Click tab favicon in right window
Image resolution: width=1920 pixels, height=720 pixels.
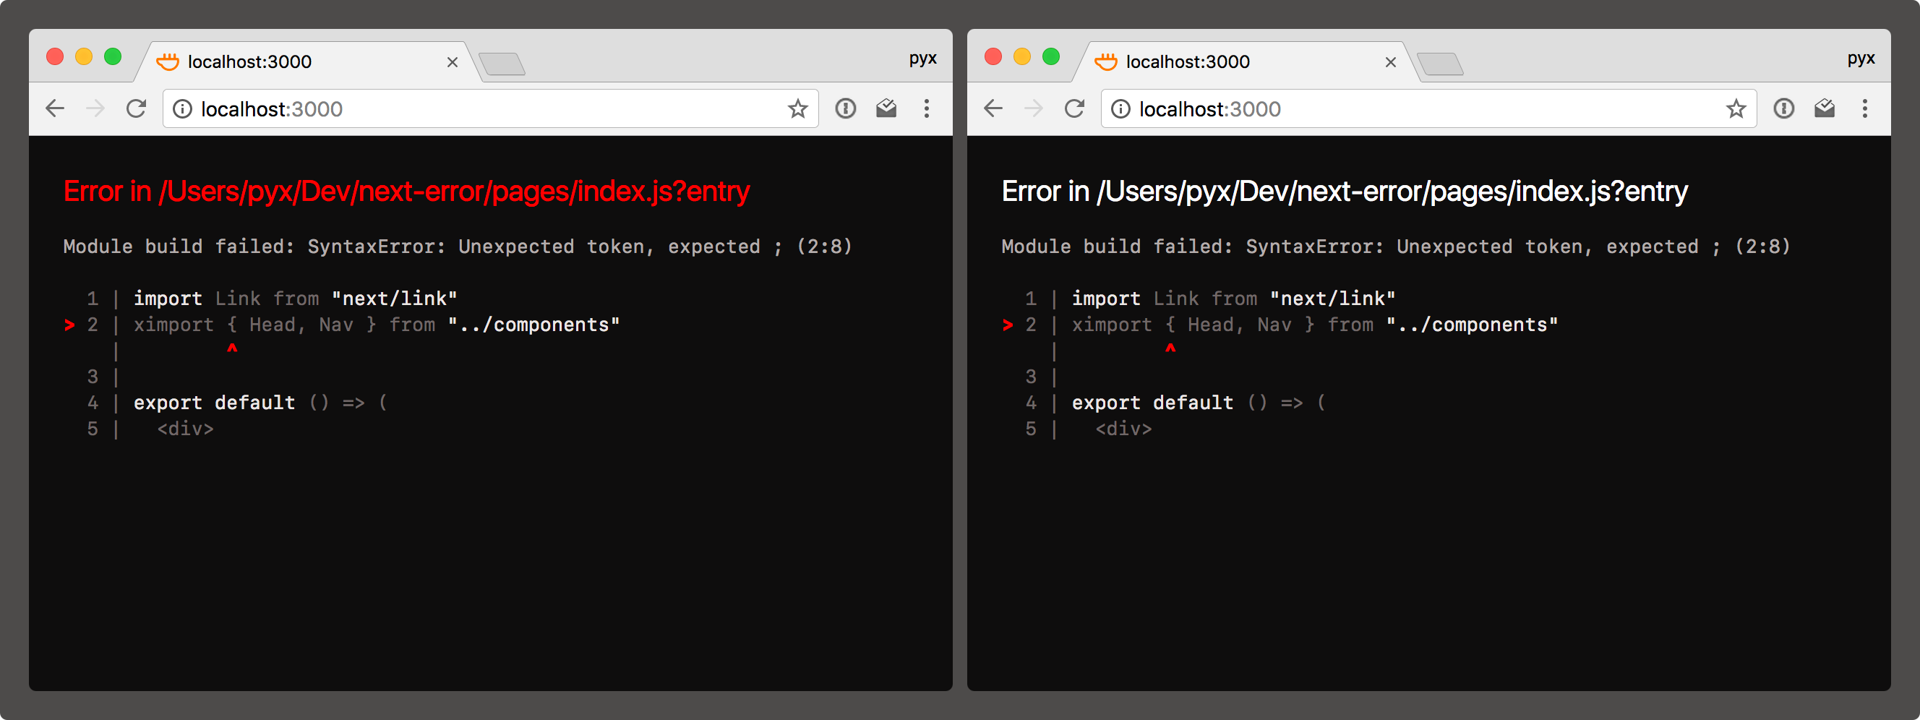[x=1106, y=61]
